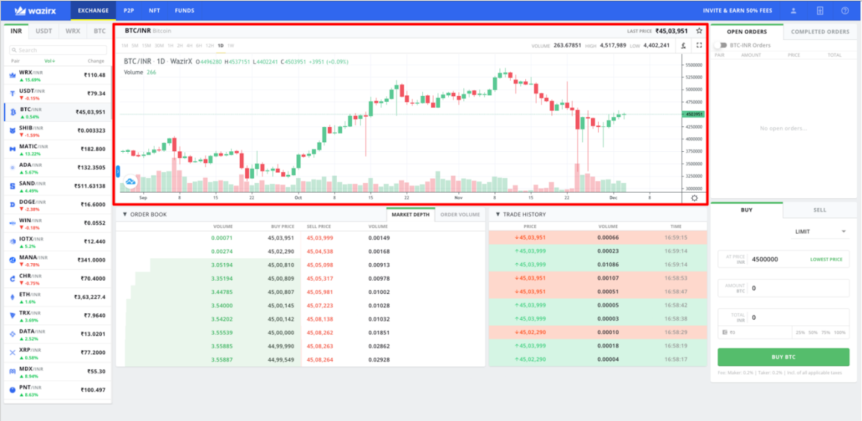Switch to SELL tab
The height and width of the screenshot is (421, 862).
tap(820, 210)
